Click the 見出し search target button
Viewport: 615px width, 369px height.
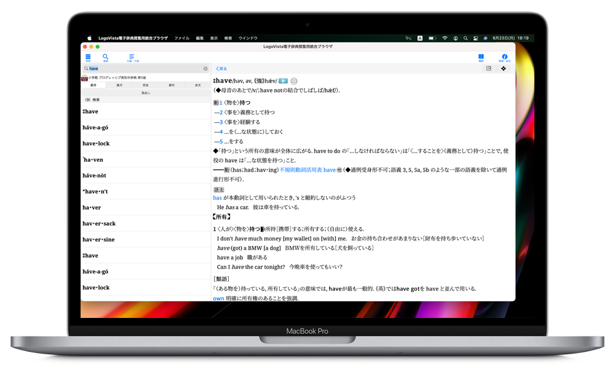pyautogui.click(x=146, y=93)
